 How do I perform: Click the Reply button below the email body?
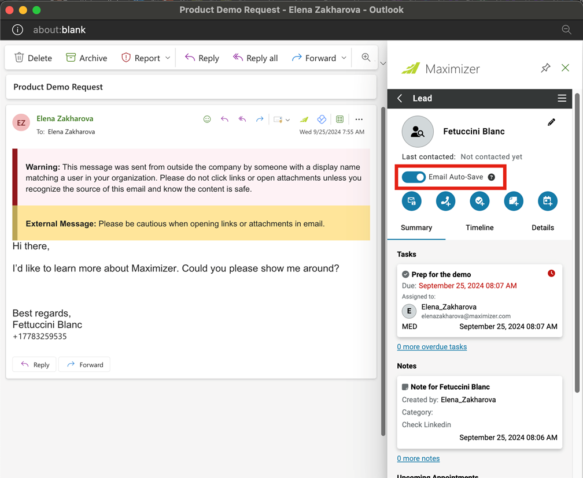(35, 364)
